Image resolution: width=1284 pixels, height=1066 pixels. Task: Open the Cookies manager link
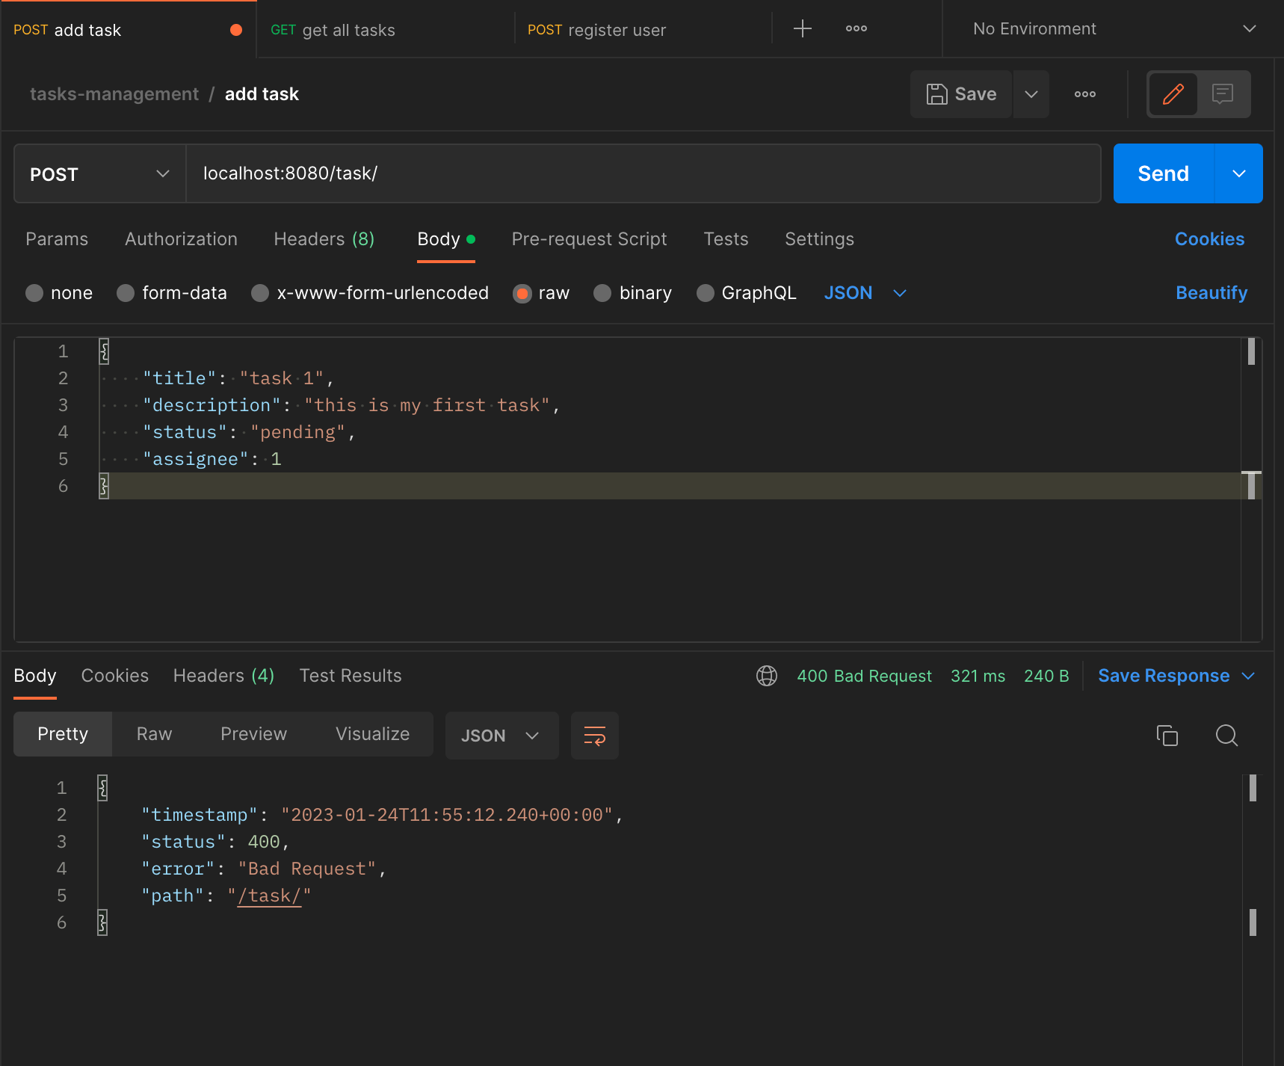1209,239
